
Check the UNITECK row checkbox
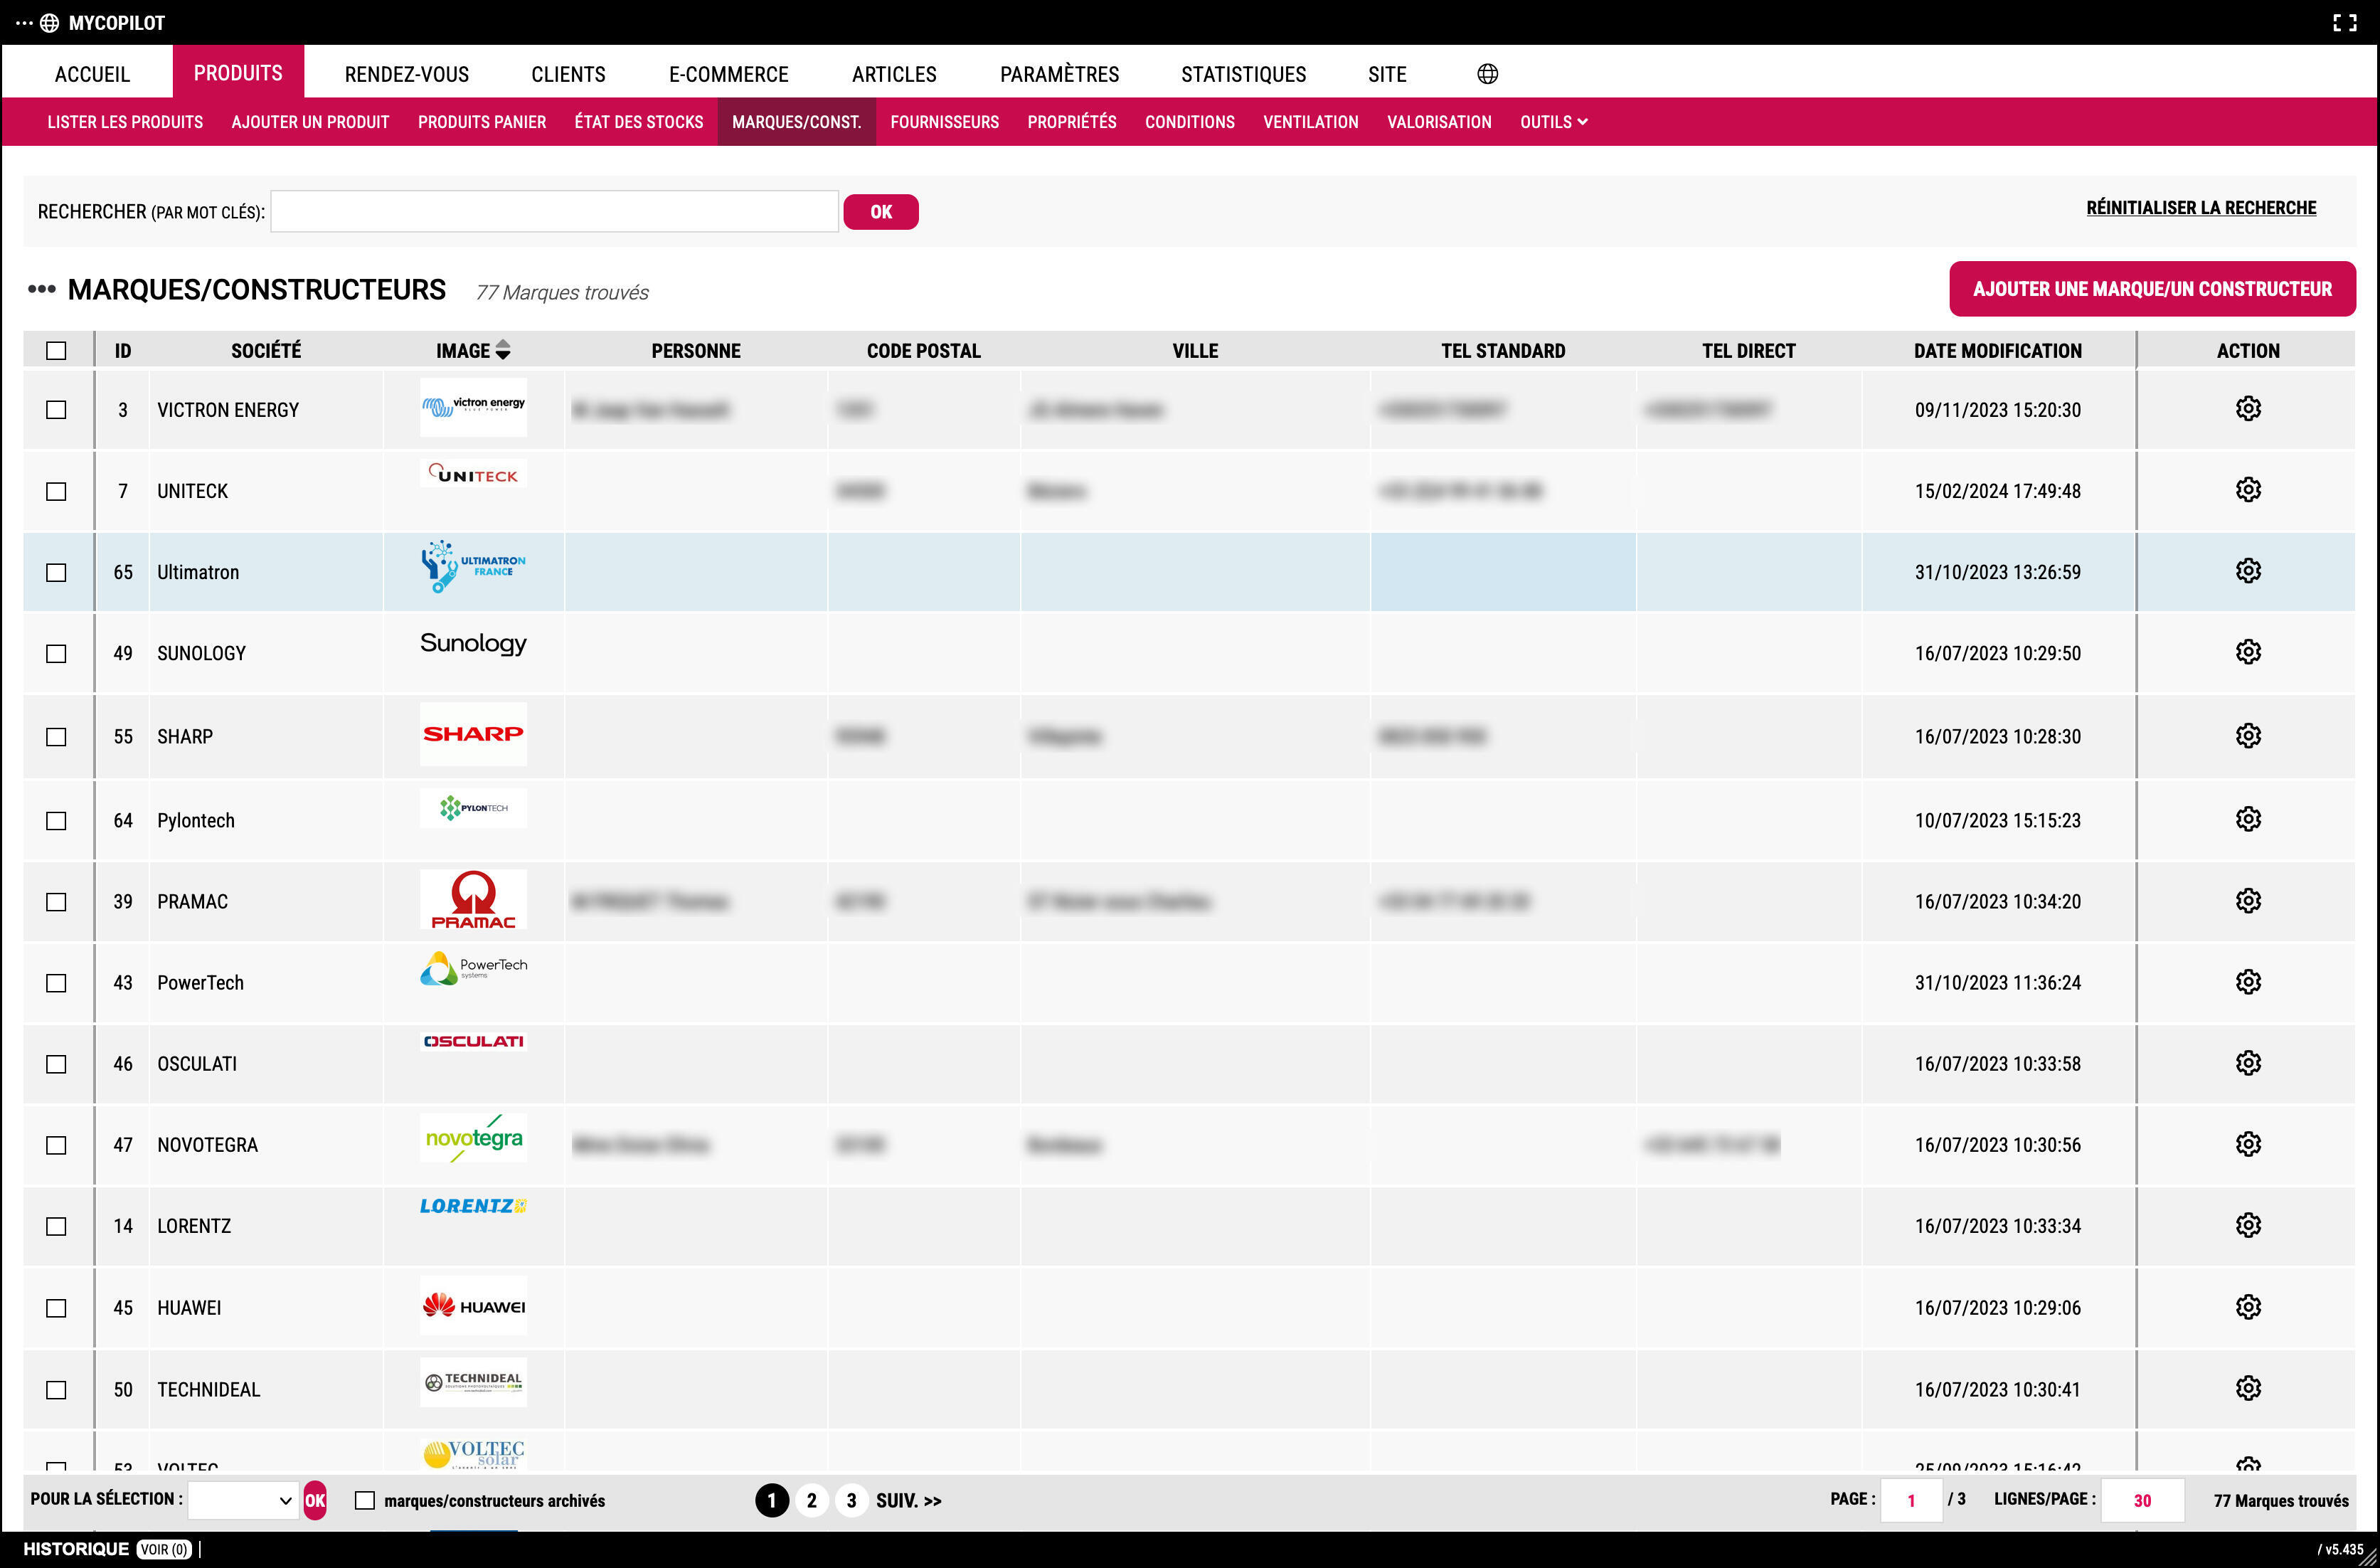56,491
